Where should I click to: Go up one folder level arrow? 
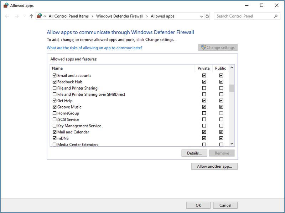click(31, 16)
